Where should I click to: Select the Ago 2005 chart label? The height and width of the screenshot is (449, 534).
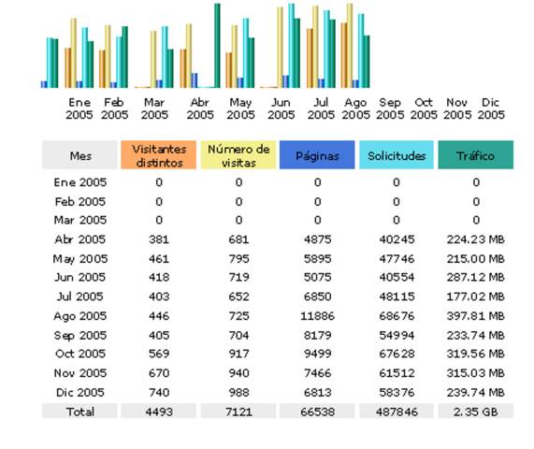356,109
